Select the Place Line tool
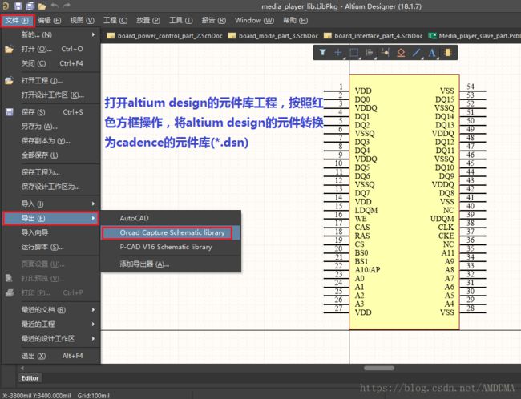The image size is (521, 399). 416,53
